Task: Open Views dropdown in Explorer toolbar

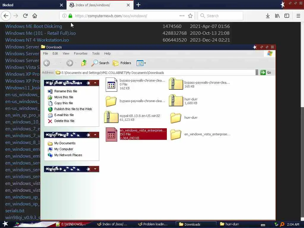Action: (141, 63)
